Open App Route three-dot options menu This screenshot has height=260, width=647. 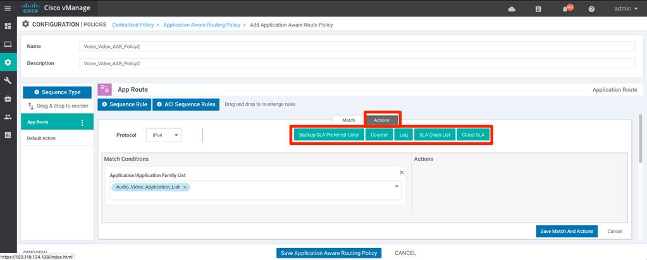pyautogui.click(x=82, y=123)
